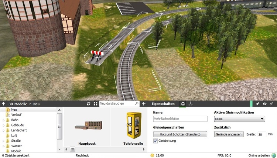Viewport: 277px width, 158px height.
Task: Click the 12:00 time display
Action: pyautogui.click(x=160, y=155)
